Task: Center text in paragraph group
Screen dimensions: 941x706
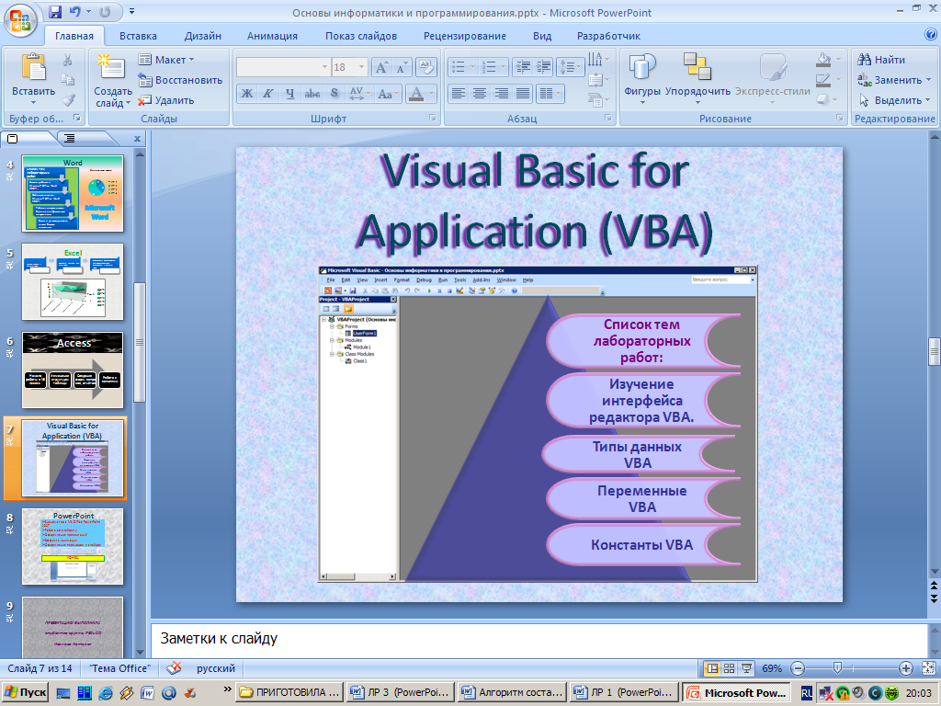Action: click(480, 94)
